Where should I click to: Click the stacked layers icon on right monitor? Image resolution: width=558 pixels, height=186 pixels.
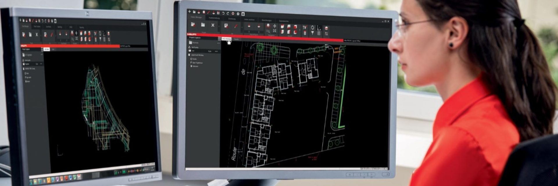click(x=326, y=28)
